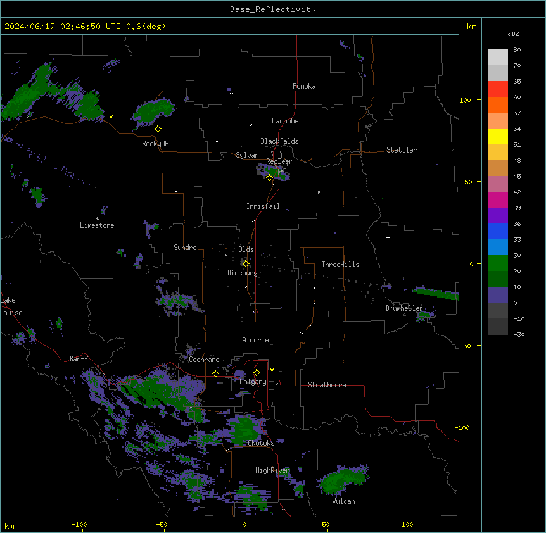Click the yellow diamond marker below Cochrane

coord(215,373)
